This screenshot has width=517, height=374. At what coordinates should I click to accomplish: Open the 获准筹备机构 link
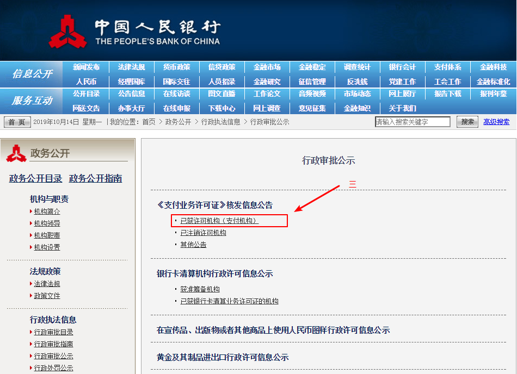[200, 289]
